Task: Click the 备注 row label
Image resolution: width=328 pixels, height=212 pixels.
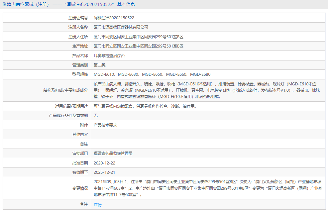Action: tap(84, 144)
